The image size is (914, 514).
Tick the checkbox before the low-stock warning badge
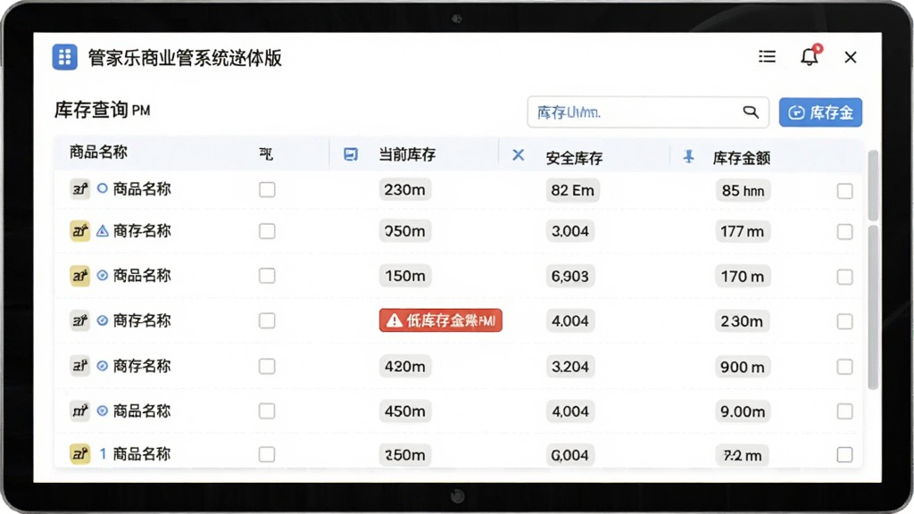click(x=267, y=320)
